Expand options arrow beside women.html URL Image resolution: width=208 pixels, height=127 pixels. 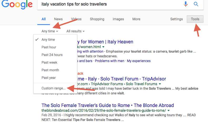(x=104, y=47)
